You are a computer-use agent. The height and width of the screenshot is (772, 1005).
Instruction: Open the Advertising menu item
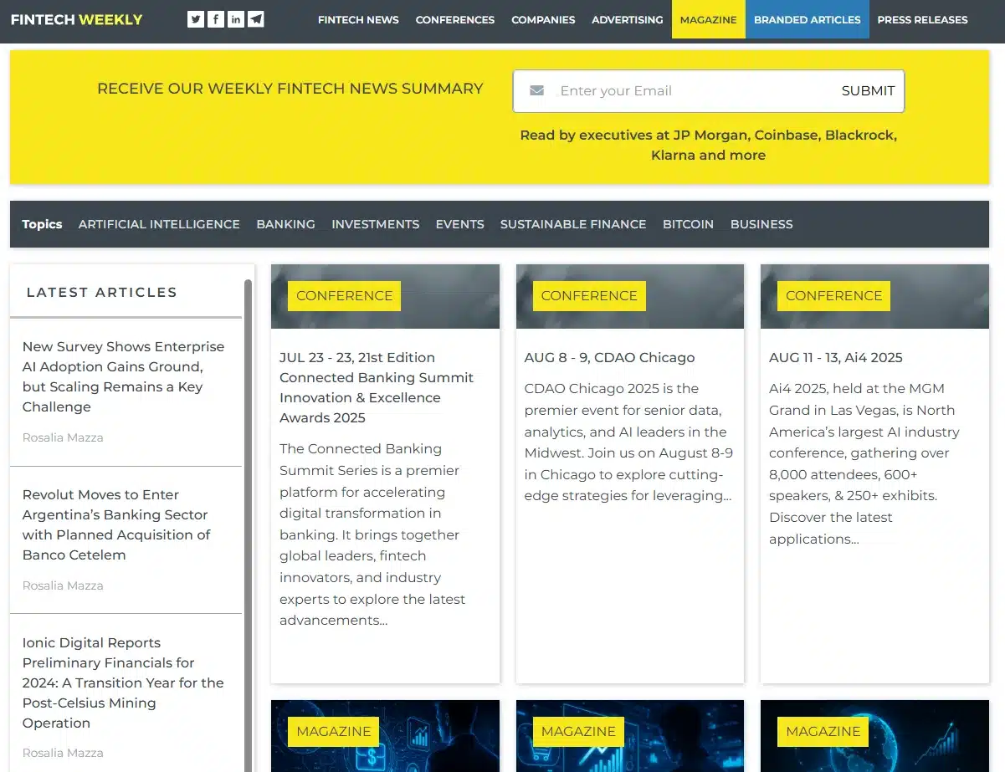627,19
